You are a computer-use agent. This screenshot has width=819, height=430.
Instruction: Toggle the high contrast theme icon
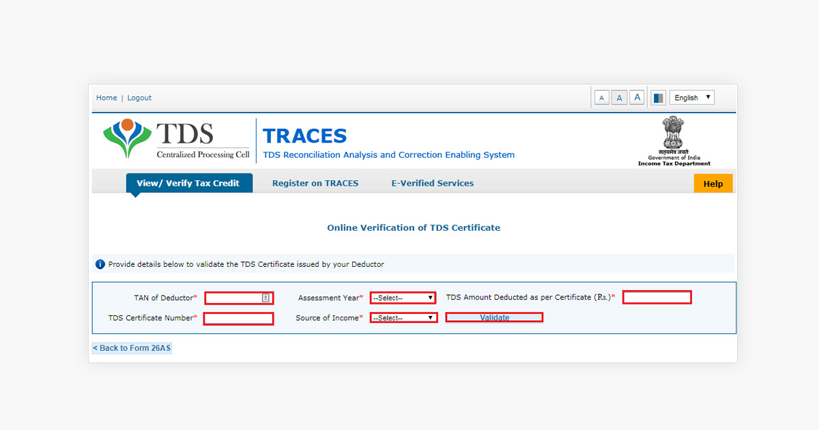(x=659, y=98)
